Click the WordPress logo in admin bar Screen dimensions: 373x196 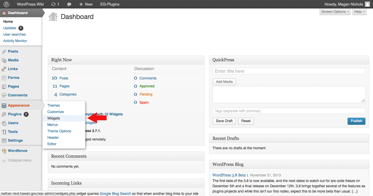pos(6,4)
